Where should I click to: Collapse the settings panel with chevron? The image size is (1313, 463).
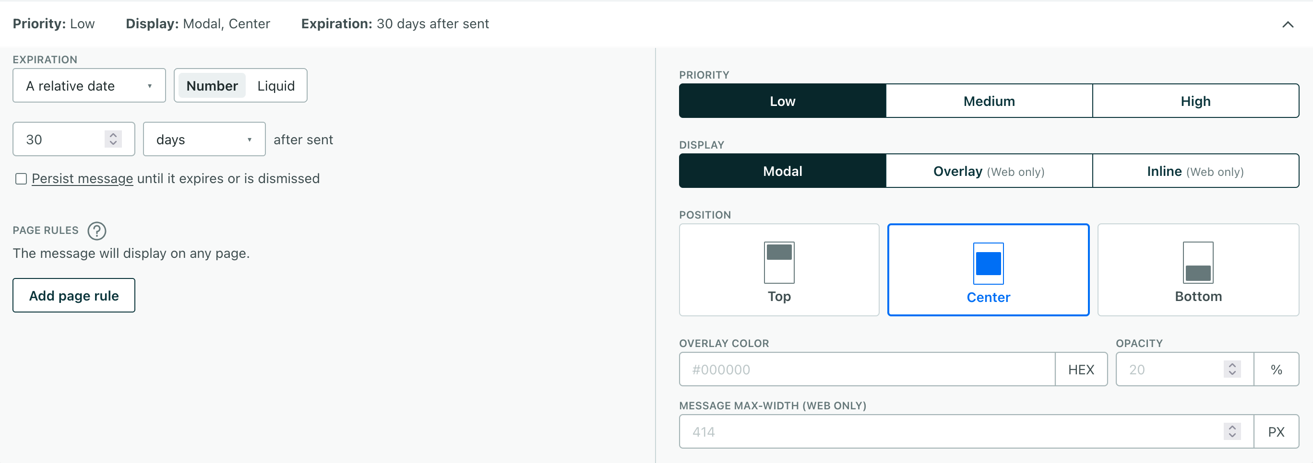(x=1288, y=24)
